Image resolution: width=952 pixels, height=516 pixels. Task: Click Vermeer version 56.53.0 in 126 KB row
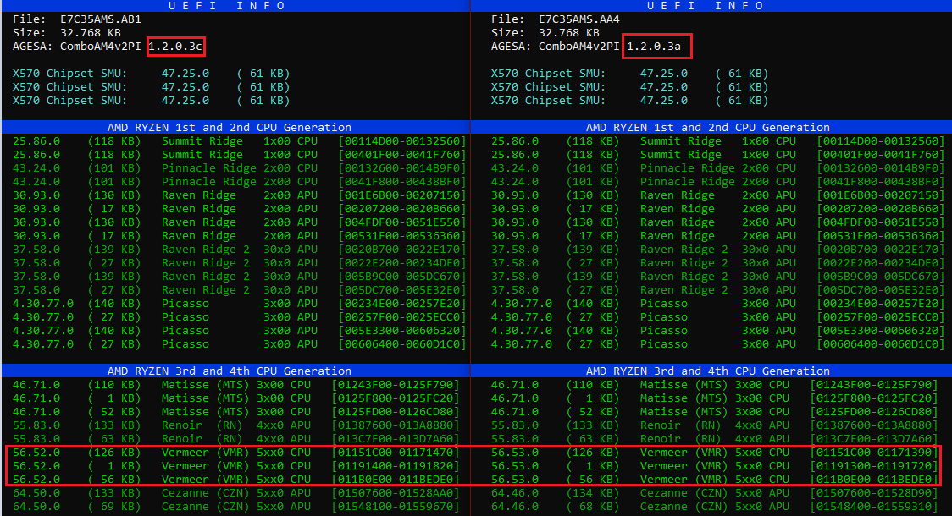pos(515,453)
